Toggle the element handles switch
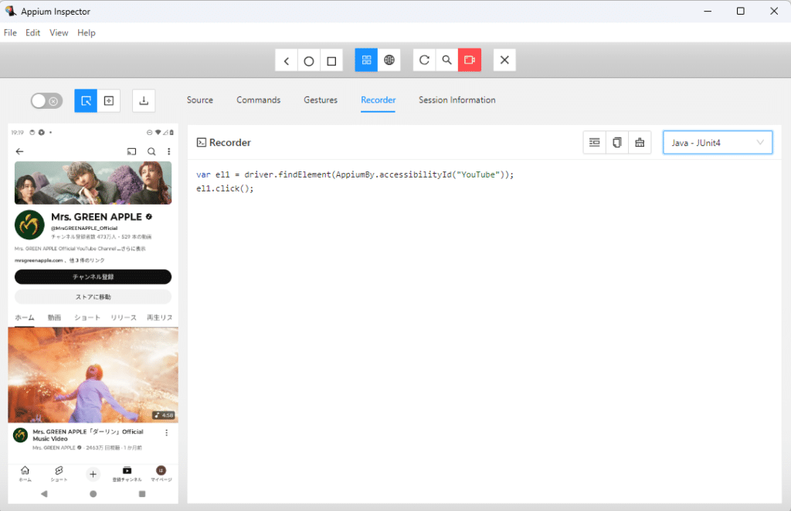Viewport: 791px width, 511px height. click(x=46, y=101)
